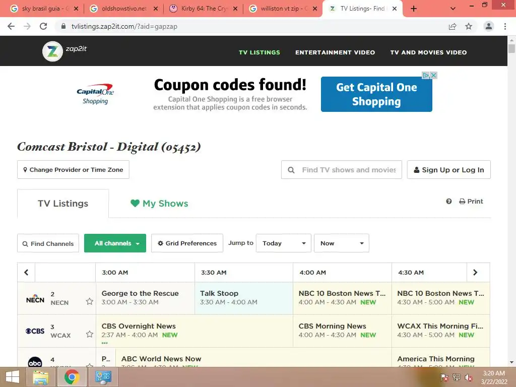Go back using browser back arrow
Image resolution: width=516 pixels, height=387 pixels.
click(x=11, y=26)
